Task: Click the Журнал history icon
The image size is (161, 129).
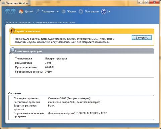Action: [x=64, y=12]
